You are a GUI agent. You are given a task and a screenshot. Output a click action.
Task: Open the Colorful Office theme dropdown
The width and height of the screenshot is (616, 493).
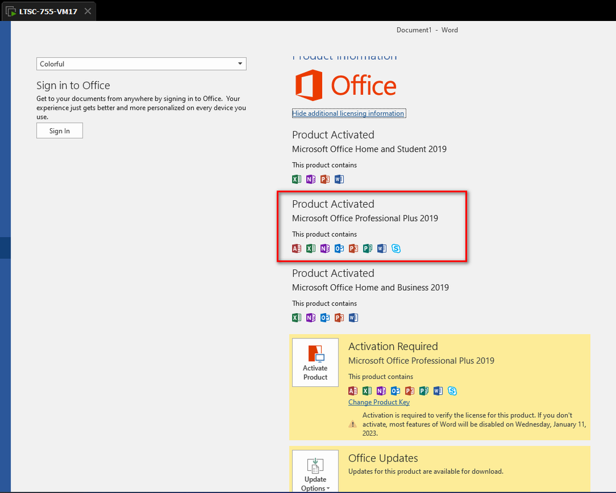[141, 64]
